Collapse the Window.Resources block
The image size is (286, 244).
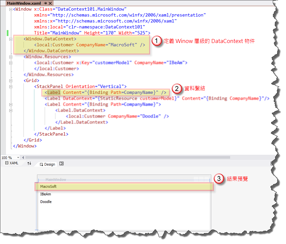(11, 57)
